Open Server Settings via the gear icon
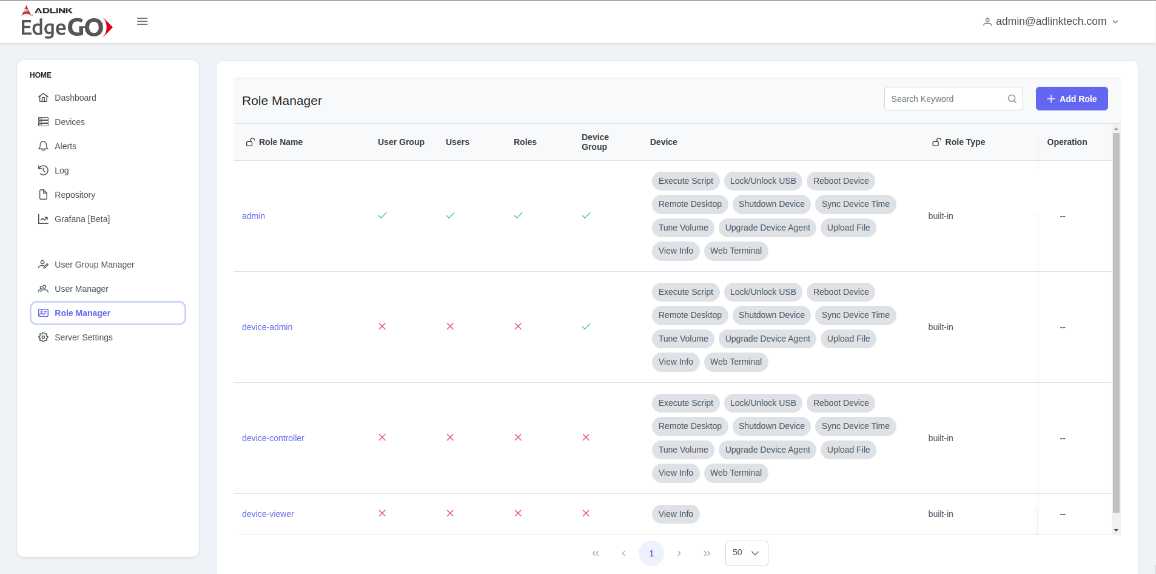 pos(43,337)
